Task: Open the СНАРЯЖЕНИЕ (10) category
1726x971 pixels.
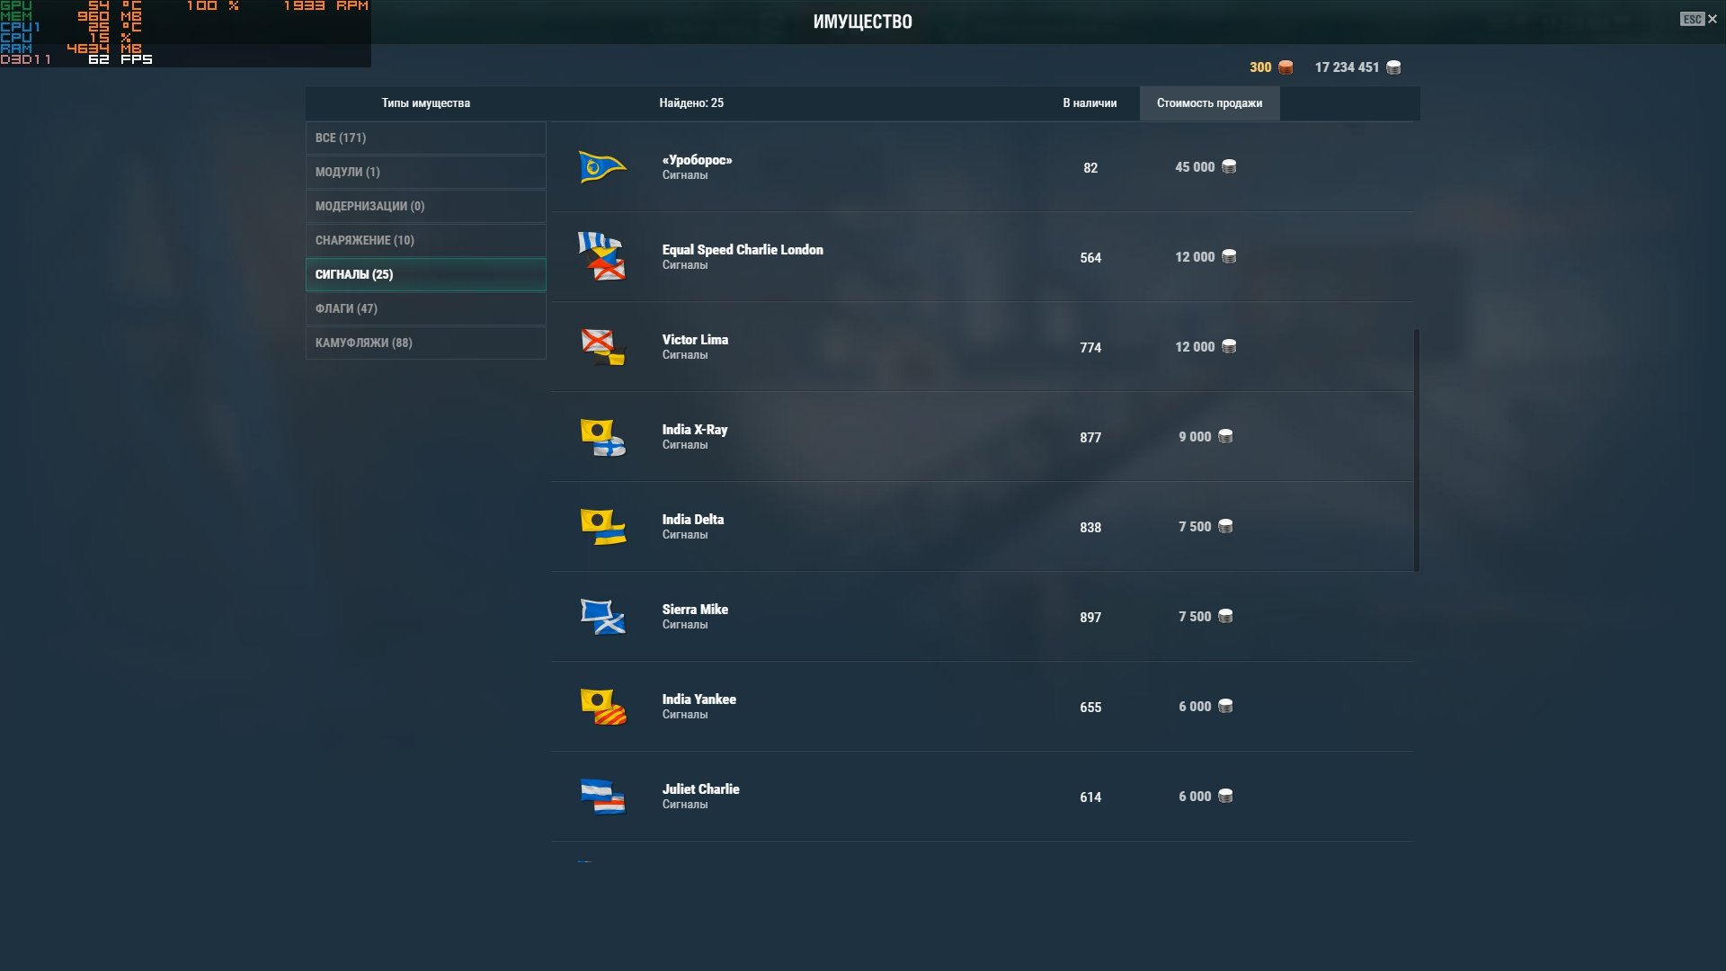Action: coord(426,240)
